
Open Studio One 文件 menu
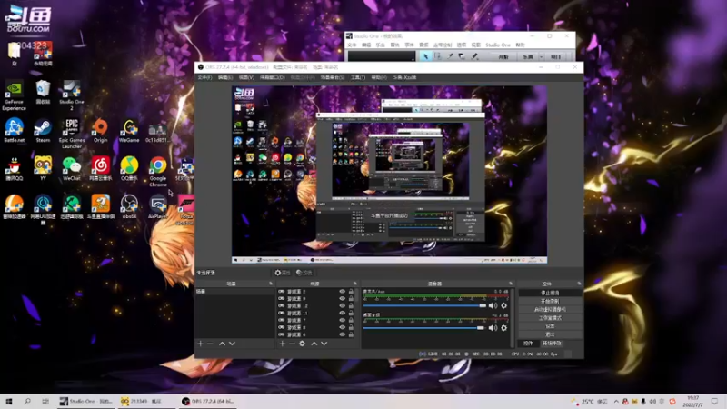coord(352,45)
